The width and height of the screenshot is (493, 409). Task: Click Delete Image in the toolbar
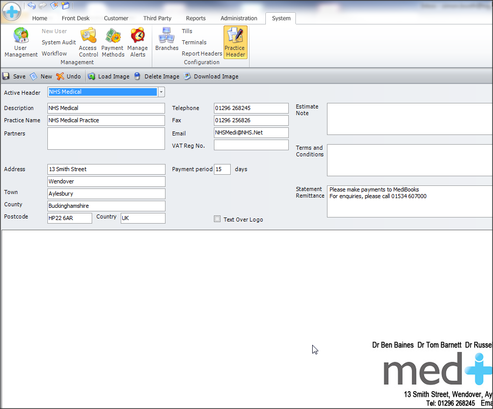156,76
